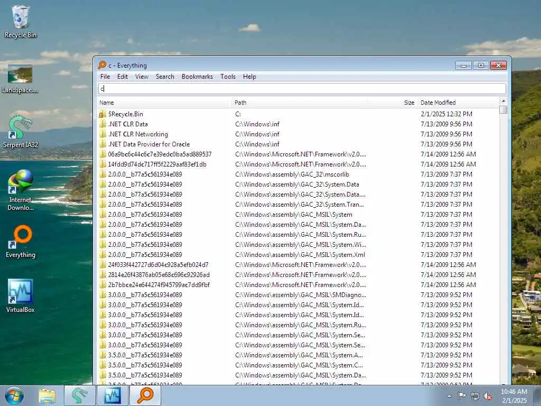Click path ending GAC_MSIL\SMDiagno...

coord(301,295)
